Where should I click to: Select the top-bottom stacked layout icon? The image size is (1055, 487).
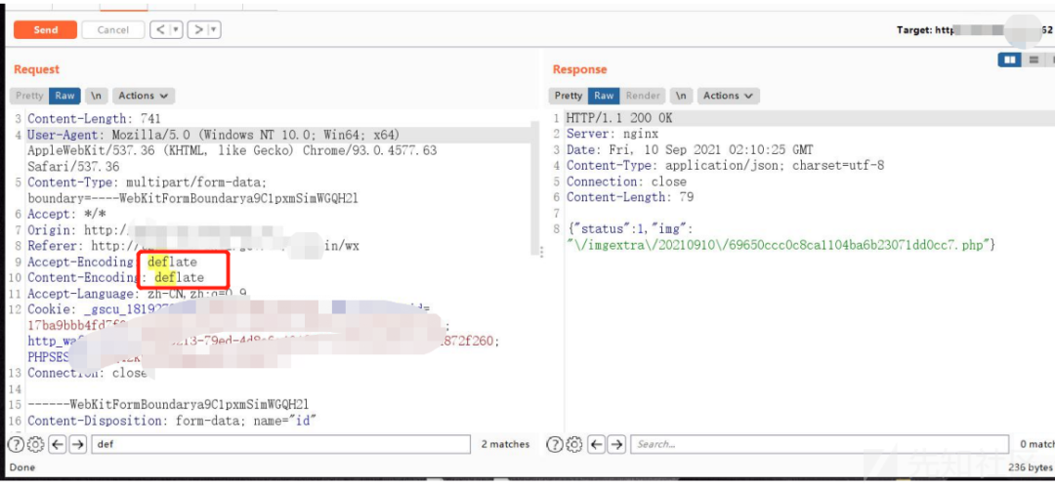pos(1033,61)
